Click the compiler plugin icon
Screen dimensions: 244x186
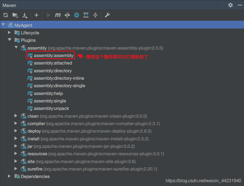tap(24, 124)
